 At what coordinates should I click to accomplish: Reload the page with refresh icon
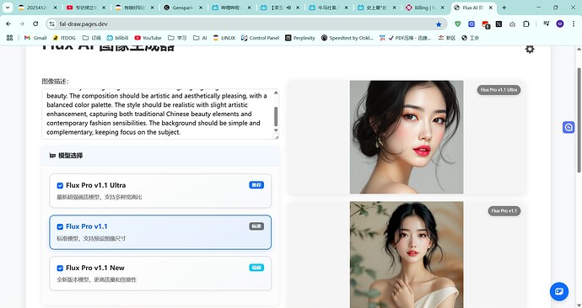click(x=35, y=24)
